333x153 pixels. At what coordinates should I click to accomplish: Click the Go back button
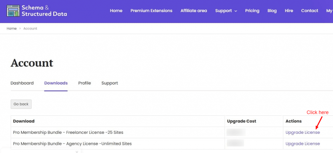(x=21, y=104)
